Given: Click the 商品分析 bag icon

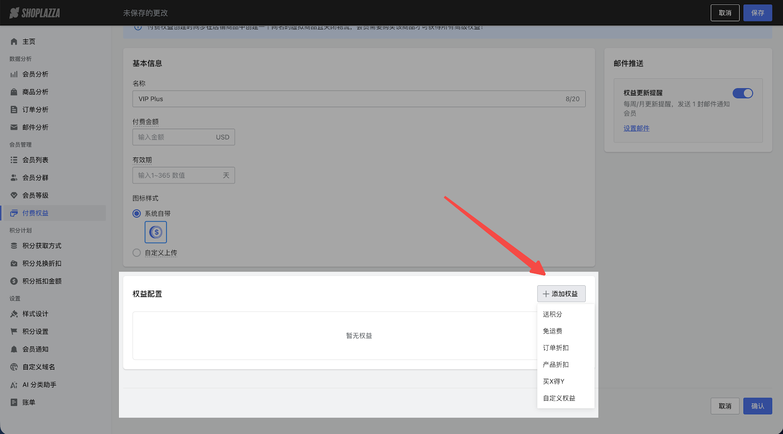Looking at the screenshot, I should tap(14, 92).
